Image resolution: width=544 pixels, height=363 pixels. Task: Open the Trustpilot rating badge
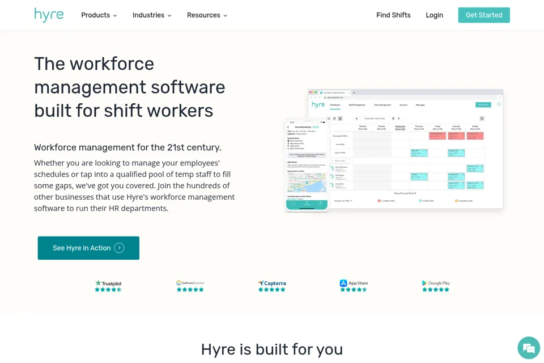point(108,286)
